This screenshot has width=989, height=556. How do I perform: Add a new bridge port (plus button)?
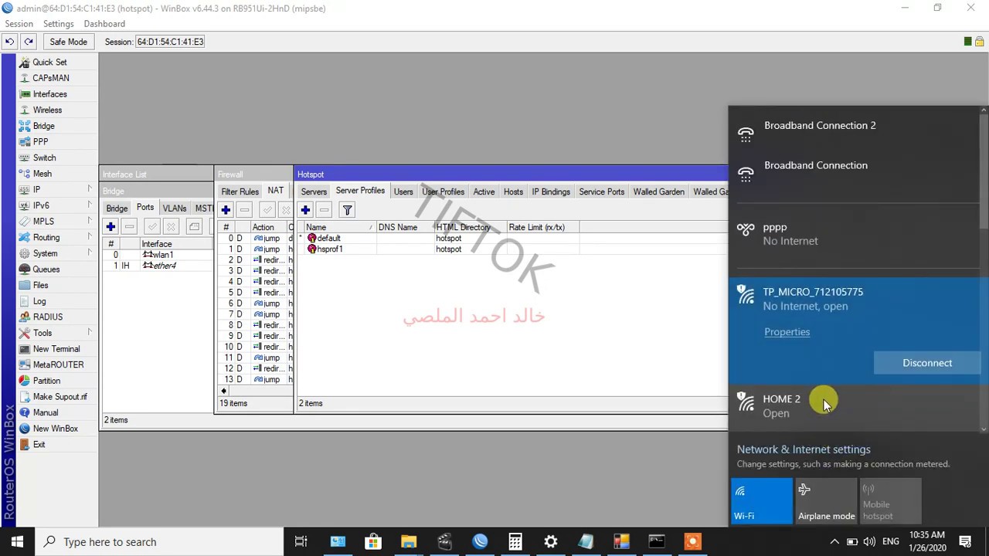click(110, 226)
